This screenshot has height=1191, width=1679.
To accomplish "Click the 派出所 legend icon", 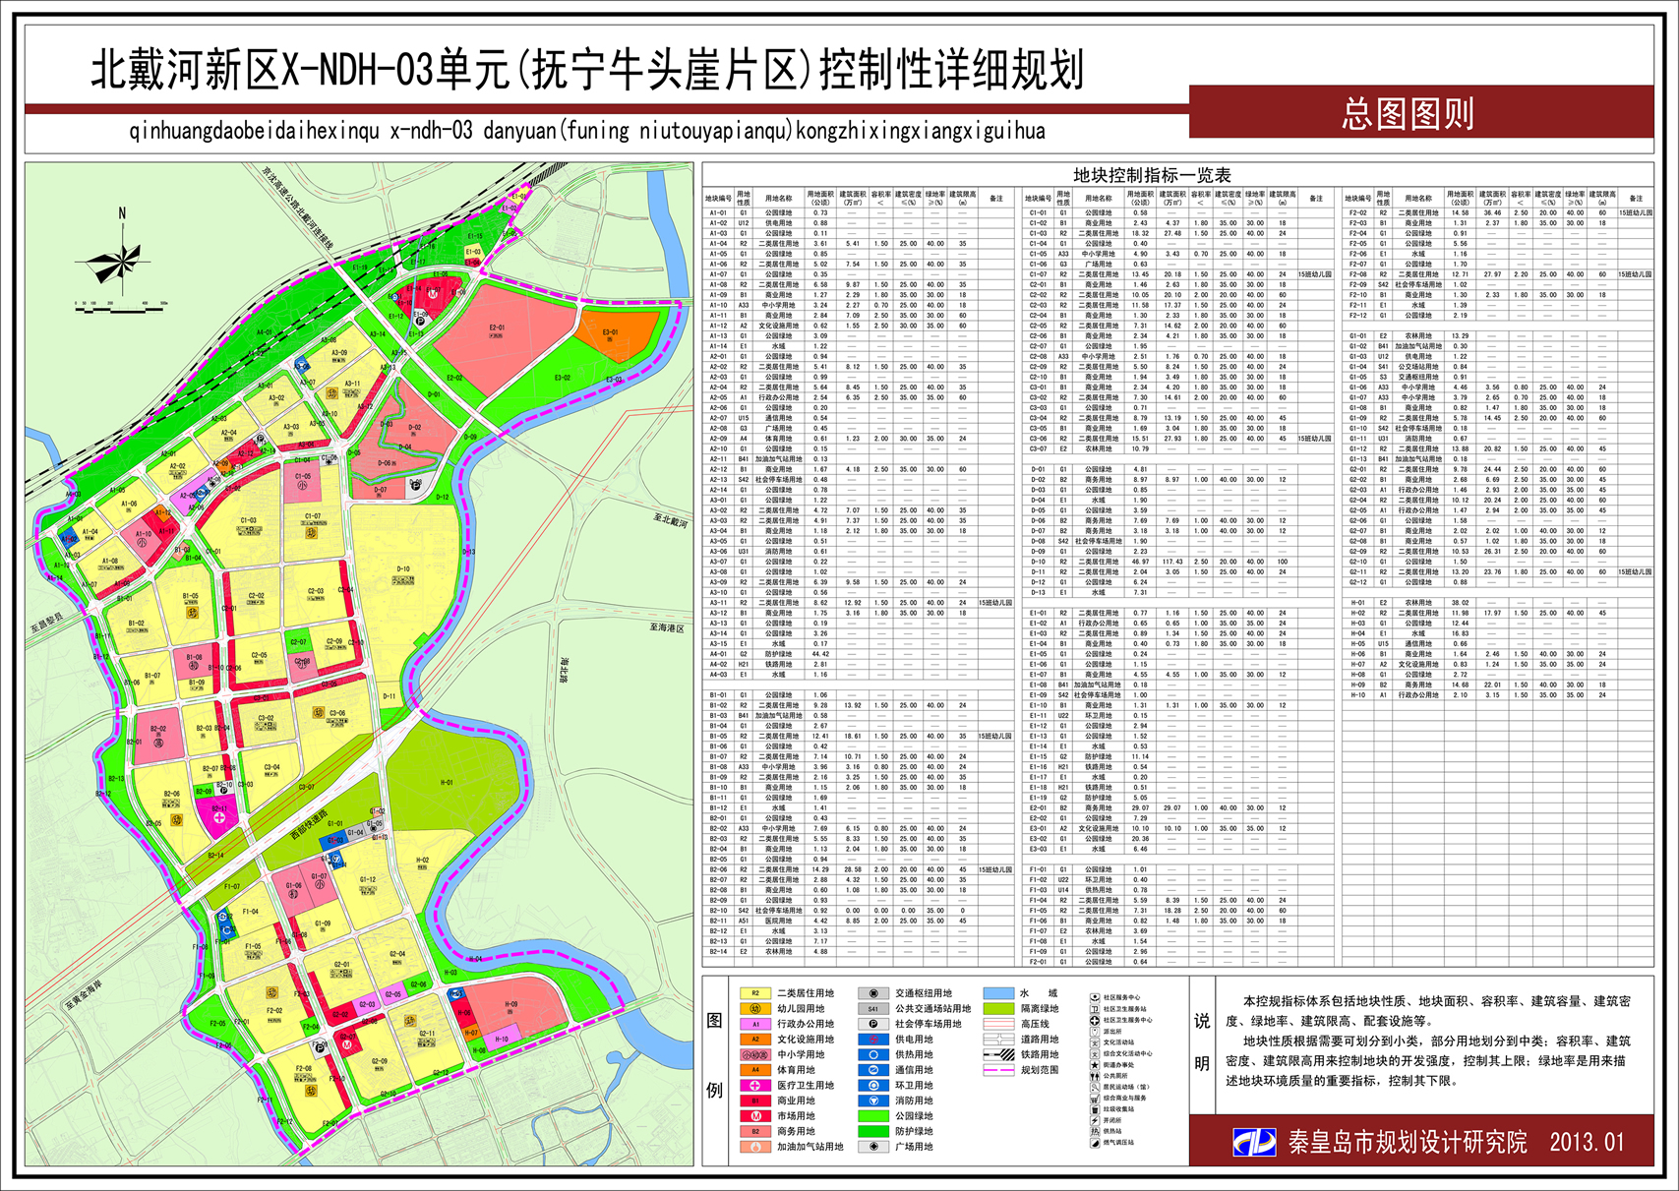I will [x=1095, y=1032].
